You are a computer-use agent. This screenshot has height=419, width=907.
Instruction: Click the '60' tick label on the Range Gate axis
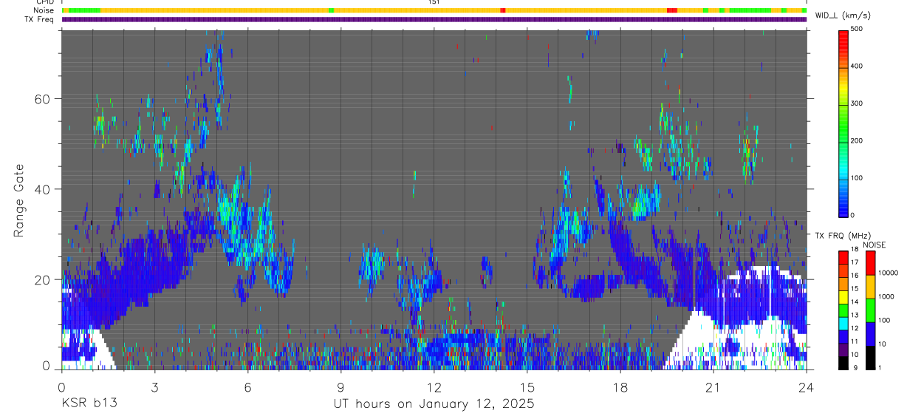click(44, 99)
